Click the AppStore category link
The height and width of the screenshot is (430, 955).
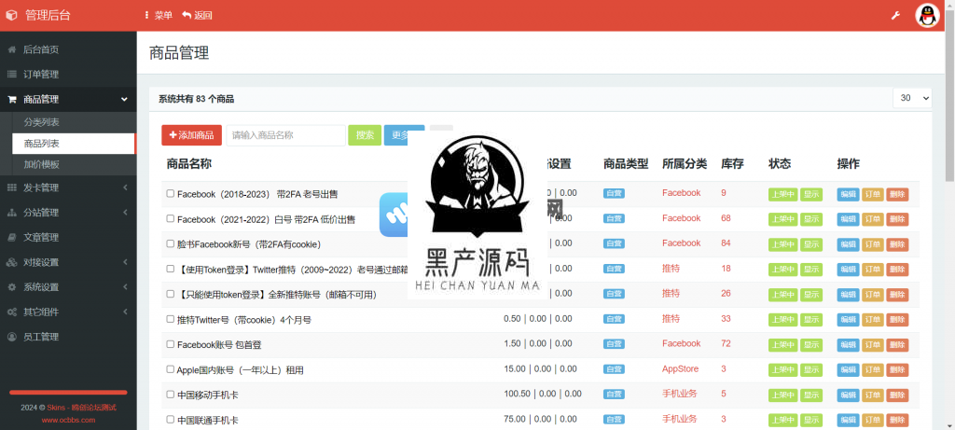(x=680, y=369)
